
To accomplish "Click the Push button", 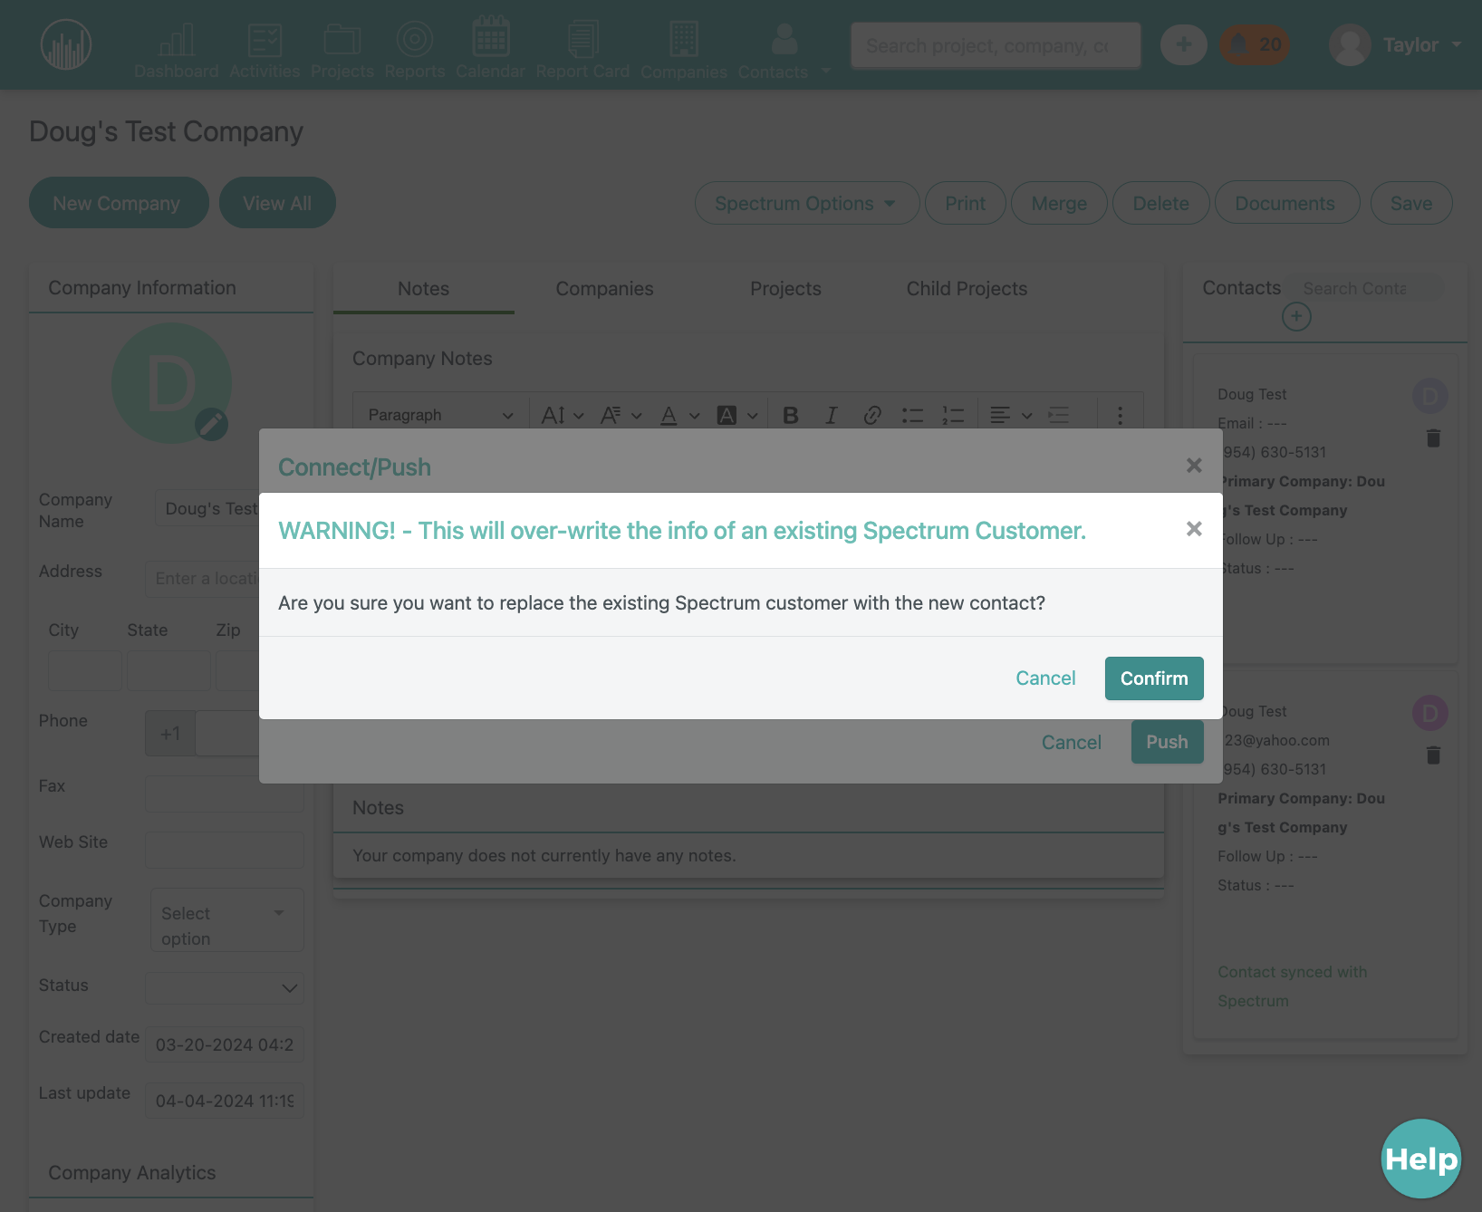I will [x=1167, y=742].
